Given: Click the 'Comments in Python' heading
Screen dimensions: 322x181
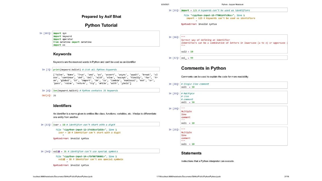Looking at the screenshot, I should coord(204,68).
